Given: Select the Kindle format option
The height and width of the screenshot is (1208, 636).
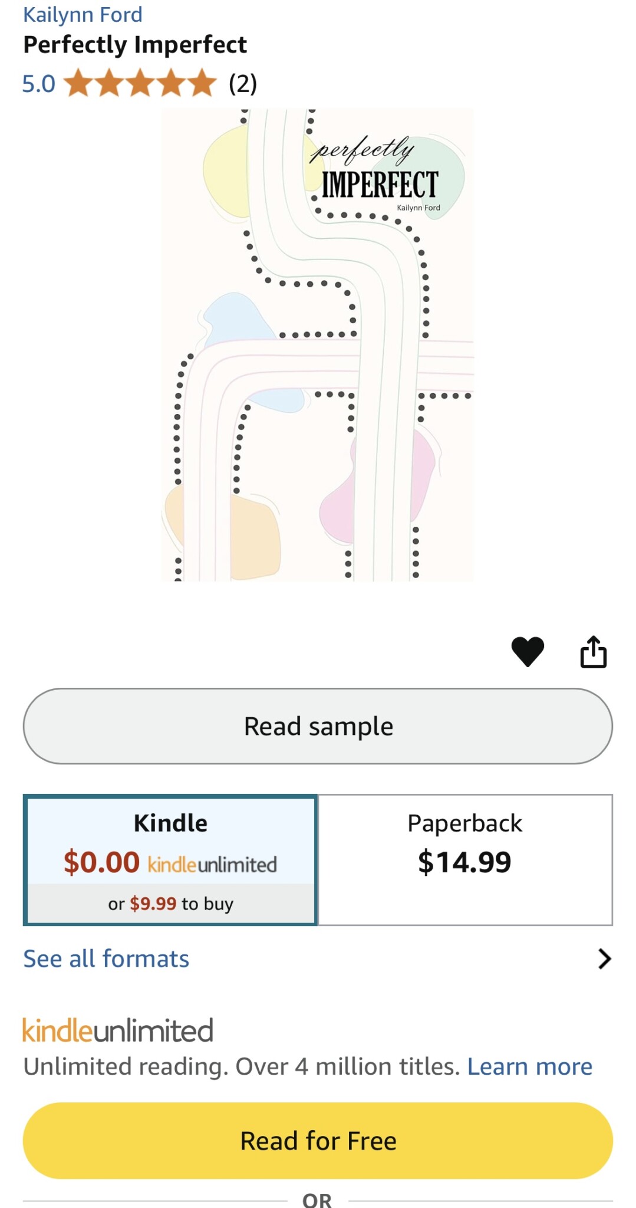Looking at the screenshot, I should 170,823.
